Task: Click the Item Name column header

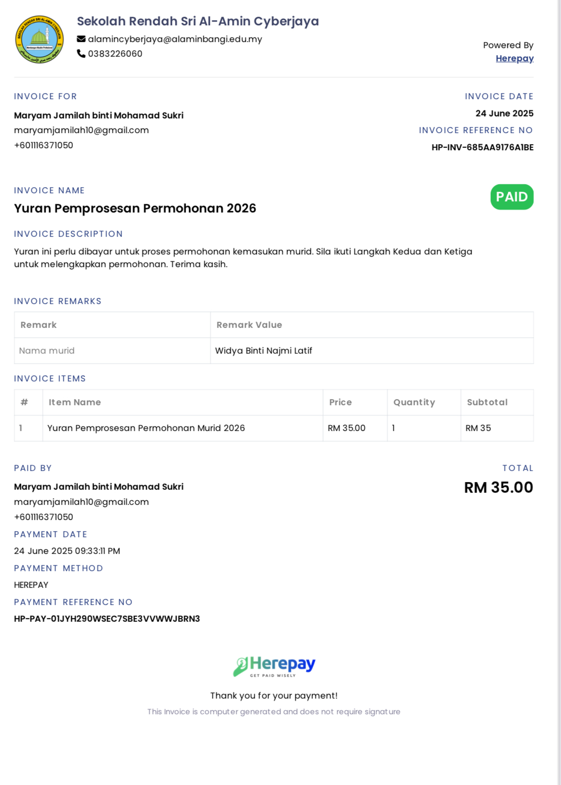Action: click(75, 402)
